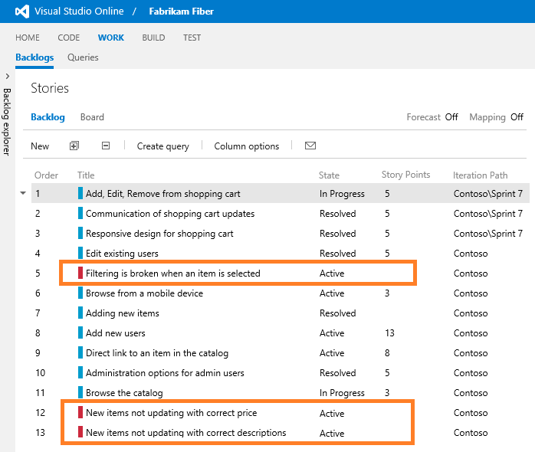Open the HOME menu

[x=28, y=38]
